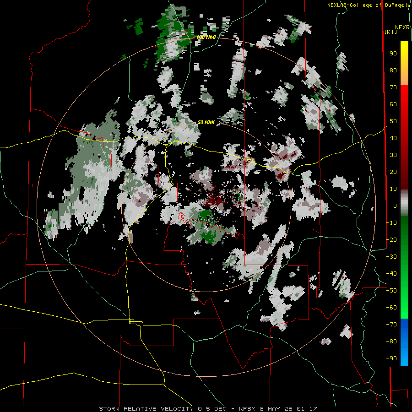Select the 20 value on the velocity scale
The width and height of the screenshot is (412, 412).
393,172
